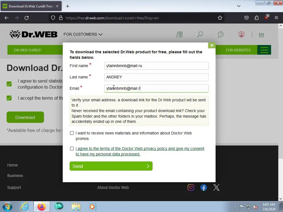Open a new browser tab
Screen dimensions: 283x212
click(x=67, y=6)
